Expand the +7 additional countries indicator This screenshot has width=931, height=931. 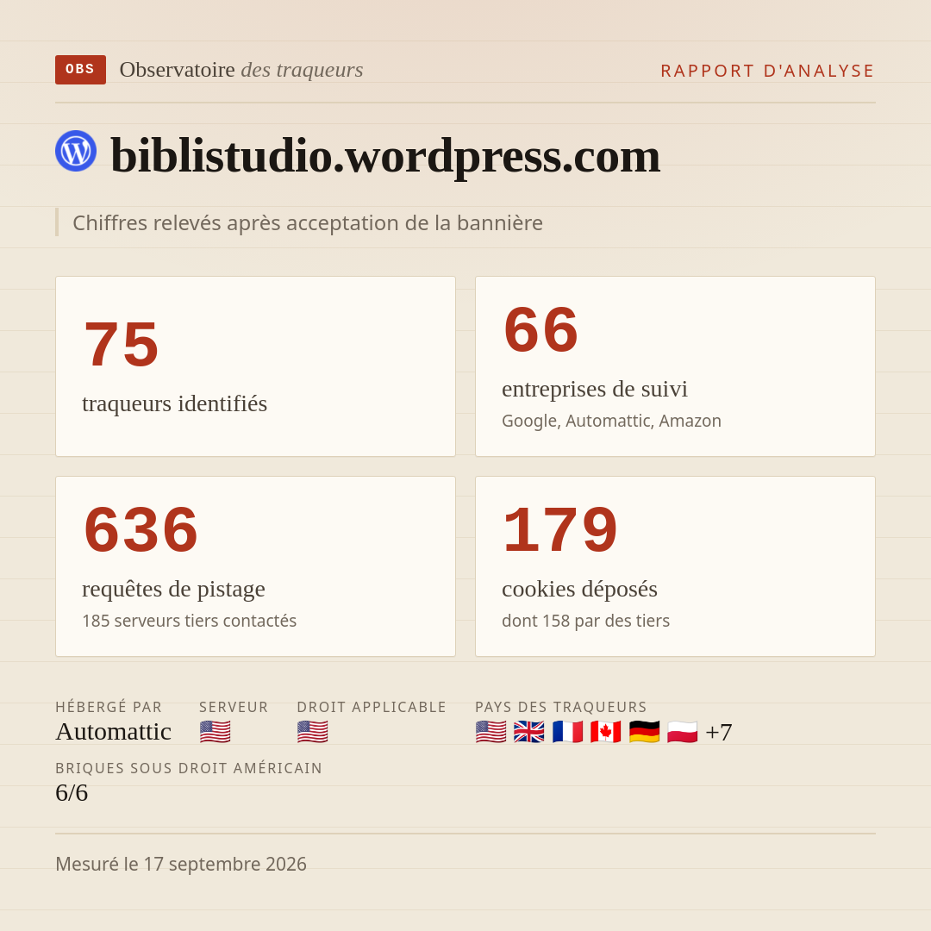[x=718, y=732]
